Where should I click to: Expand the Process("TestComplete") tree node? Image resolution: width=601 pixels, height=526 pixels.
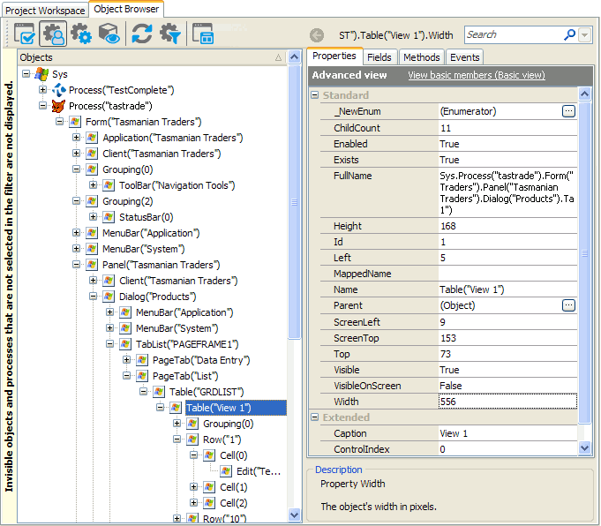point(42,90)
